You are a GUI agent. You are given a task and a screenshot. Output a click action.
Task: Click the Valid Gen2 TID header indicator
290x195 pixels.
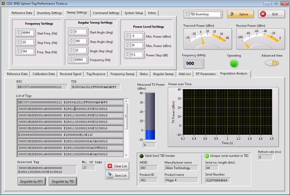coord(141,156)
